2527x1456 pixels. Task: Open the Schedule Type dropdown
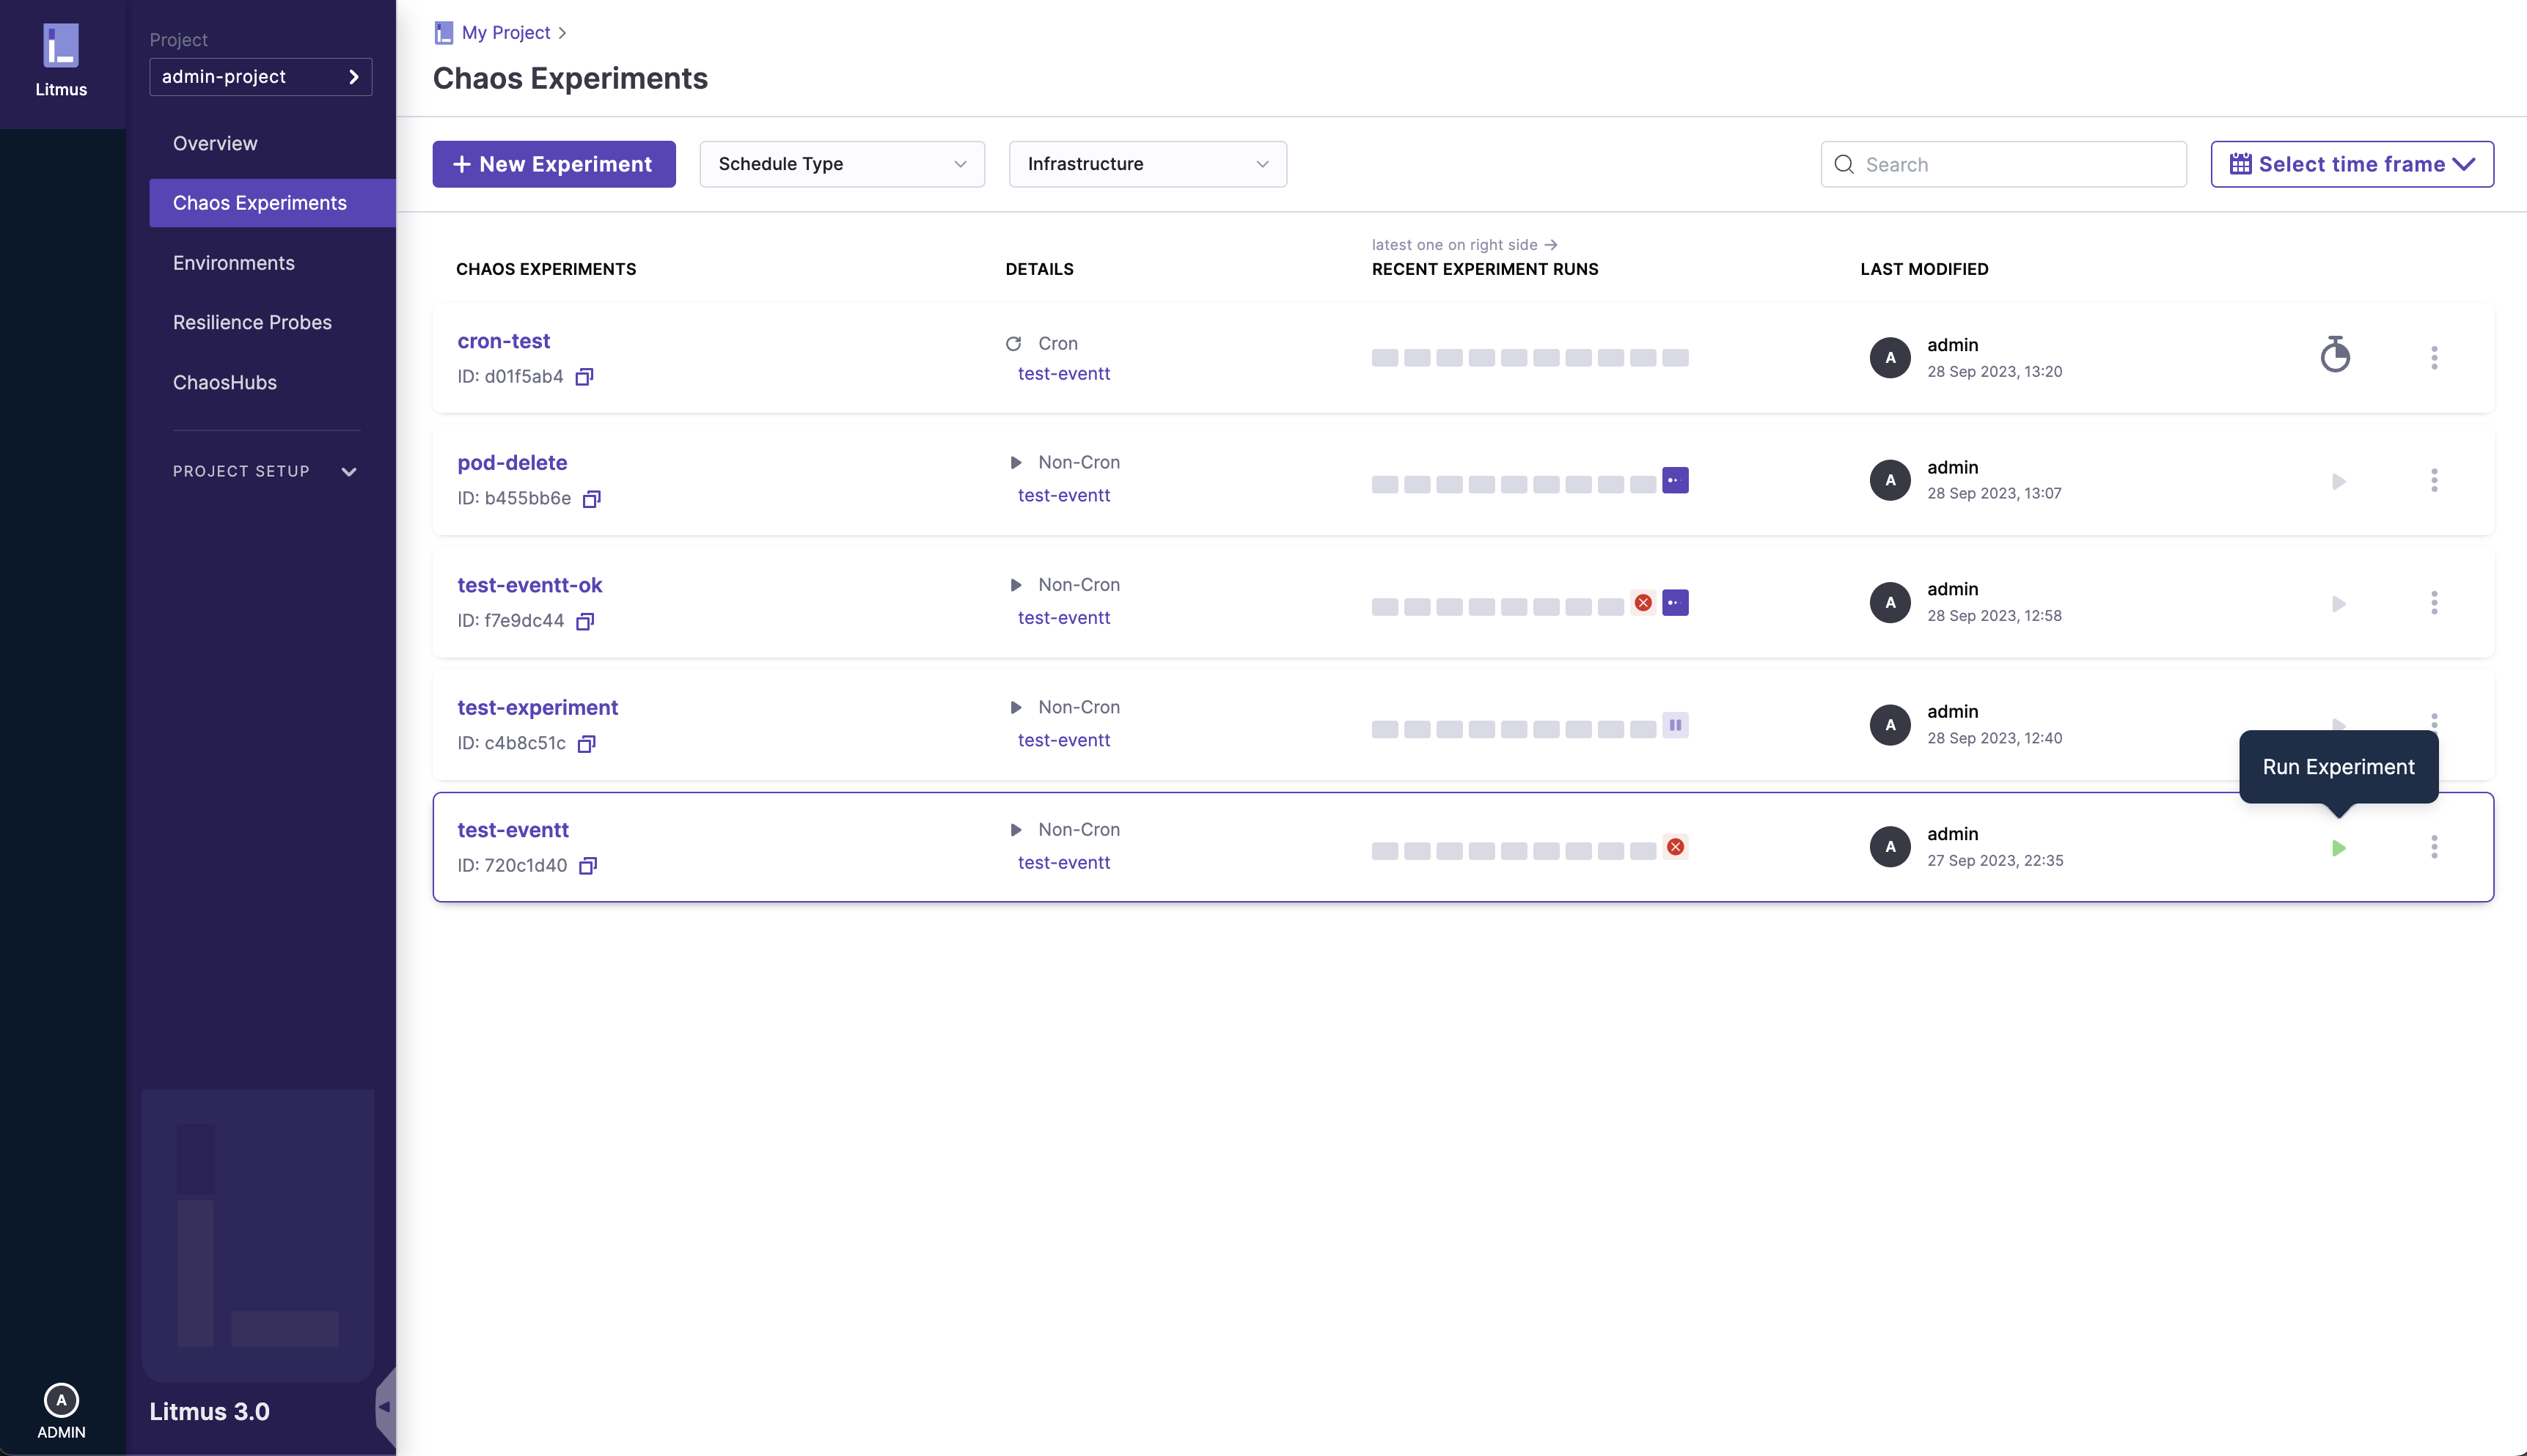click(842, 164)
